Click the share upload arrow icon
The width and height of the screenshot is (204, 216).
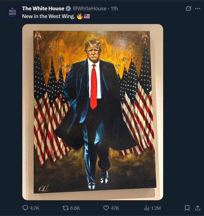tap(198, 208)
